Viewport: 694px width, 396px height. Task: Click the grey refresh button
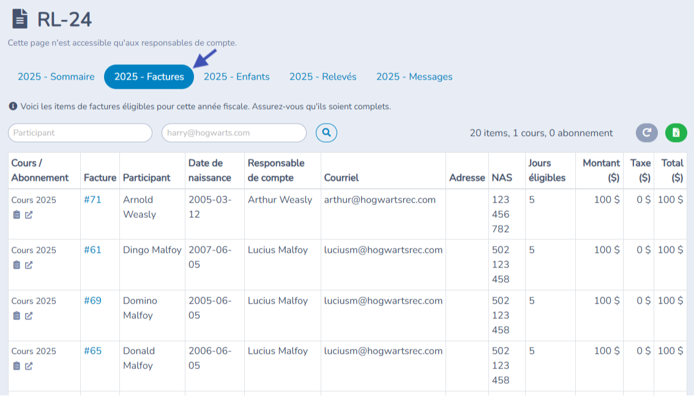point(646,133)
